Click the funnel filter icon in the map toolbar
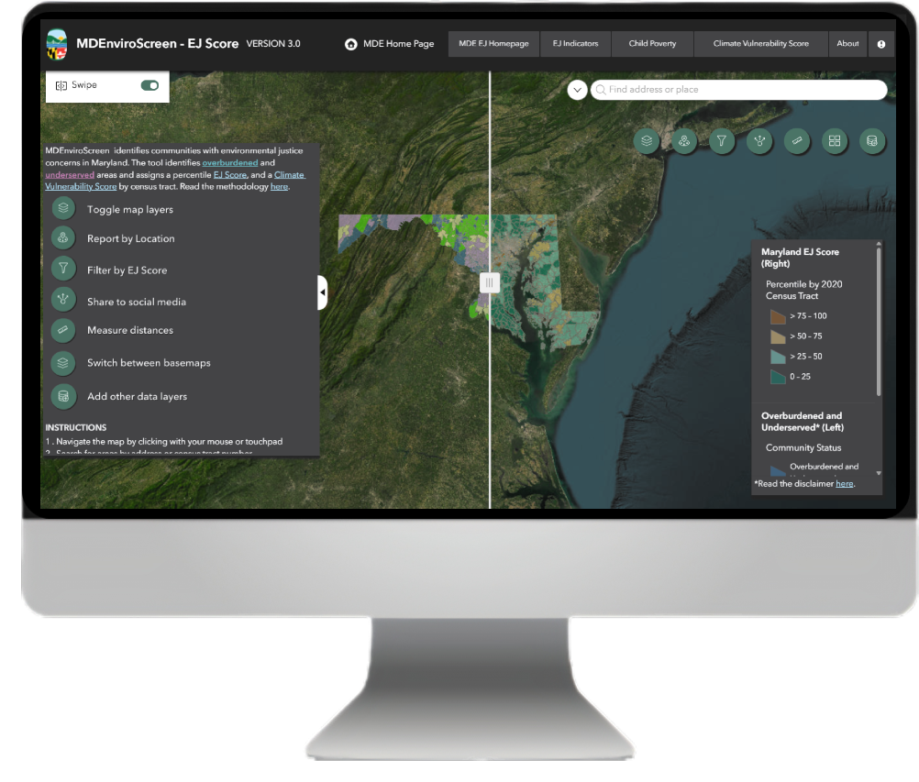This screenshot has height=782, width=919. point(722,141)
